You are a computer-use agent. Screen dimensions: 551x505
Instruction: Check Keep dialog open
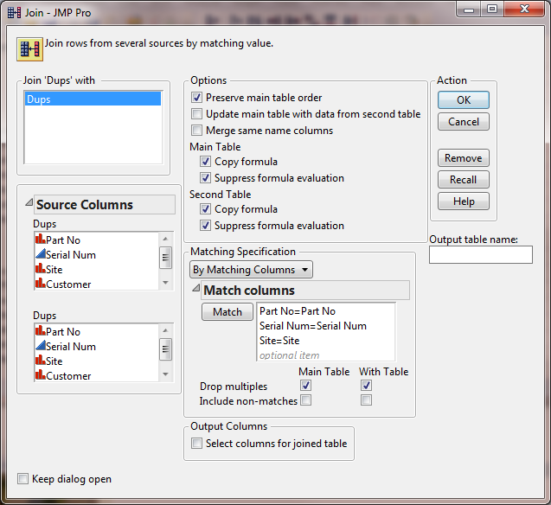tap(22, 479)
